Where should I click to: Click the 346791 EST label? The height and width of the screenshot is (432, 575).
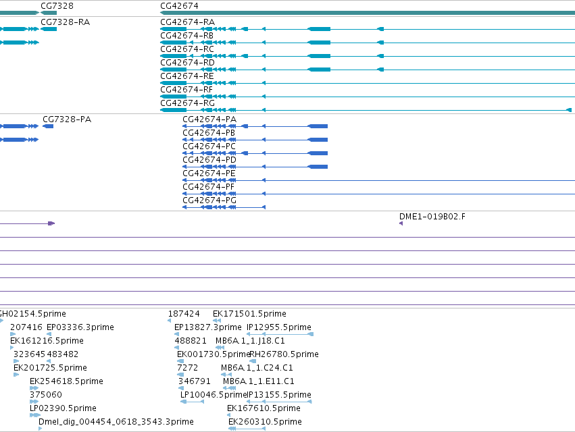[x=195, y=381]
